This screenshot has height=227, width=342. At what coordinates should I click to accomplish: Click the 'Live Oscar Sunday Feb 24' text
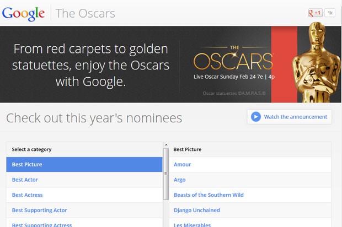(x=234, y=77)
